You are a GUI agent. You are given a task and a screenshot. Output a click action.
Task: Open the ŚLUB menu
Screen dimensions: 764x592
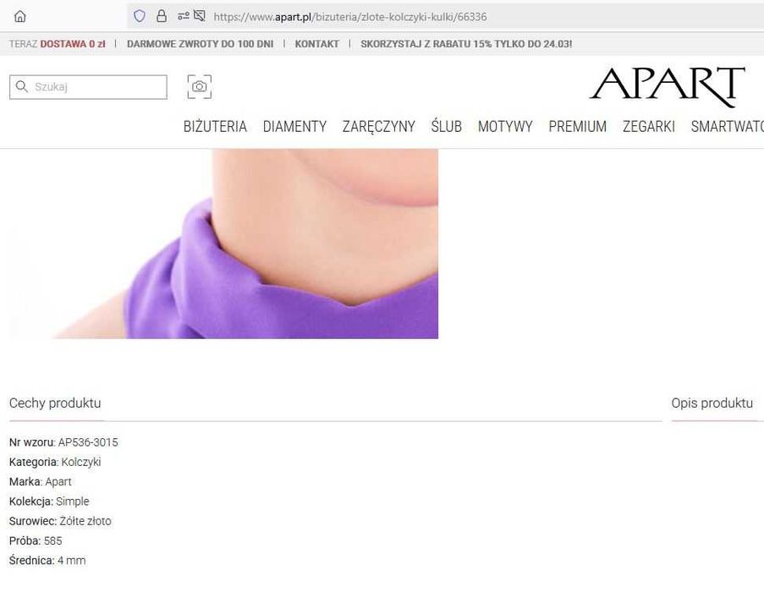click(x=447, y=127)
